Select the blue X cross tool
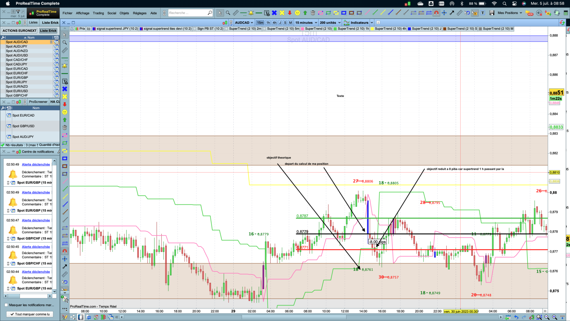 (x=274, y=13)
